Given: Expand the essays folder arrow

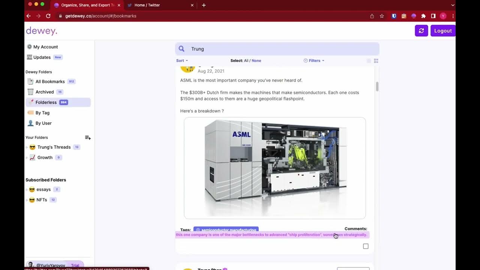Looking at the screenshot, I should click(x=27, y=190).
